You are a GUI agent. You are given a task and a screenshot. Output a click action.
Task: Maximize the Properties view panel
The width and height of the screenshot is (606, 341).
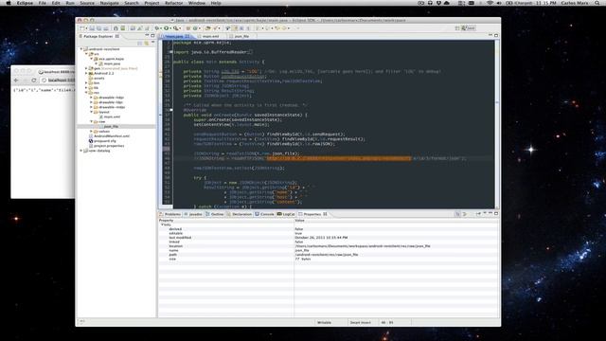[x=496, y=213]
